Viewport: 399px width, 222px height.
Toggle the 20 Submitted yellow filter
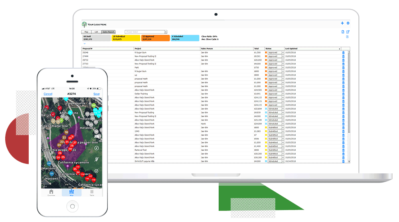[x=126, y=38]
